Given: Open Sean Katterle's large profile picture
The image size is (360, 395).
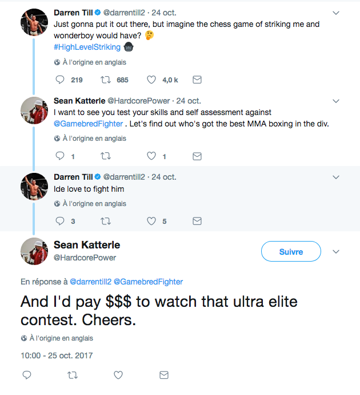Looking at the screenshot, I should pyautogui.click(x=34, y=251).
